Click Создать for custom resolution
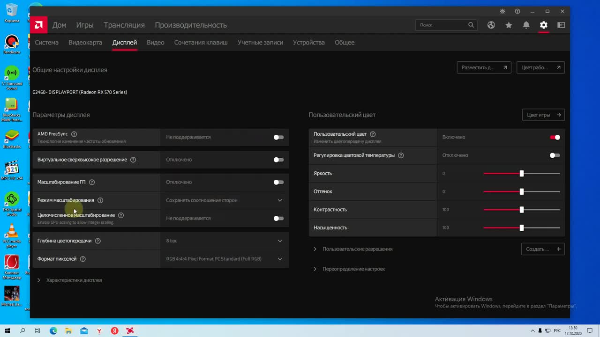This screenshot has height=337, width=600. [542, 249]
